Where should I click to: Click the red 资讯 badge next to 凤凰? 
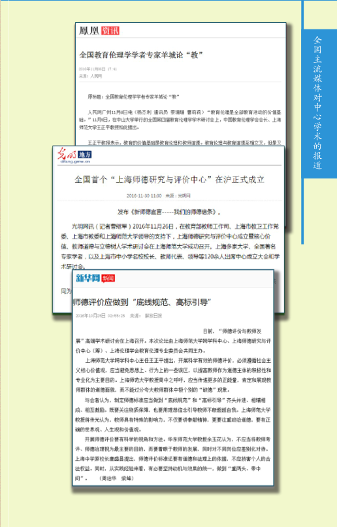coord(110,31)
